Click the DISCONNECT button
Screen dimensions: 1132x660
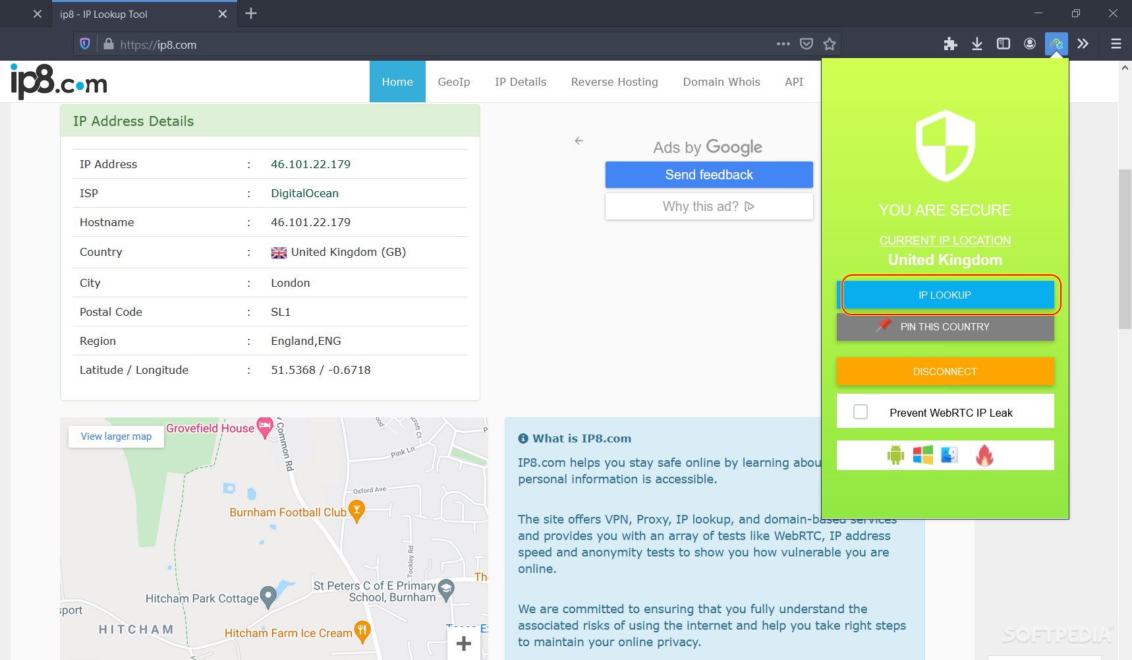[x=946, y=372]
